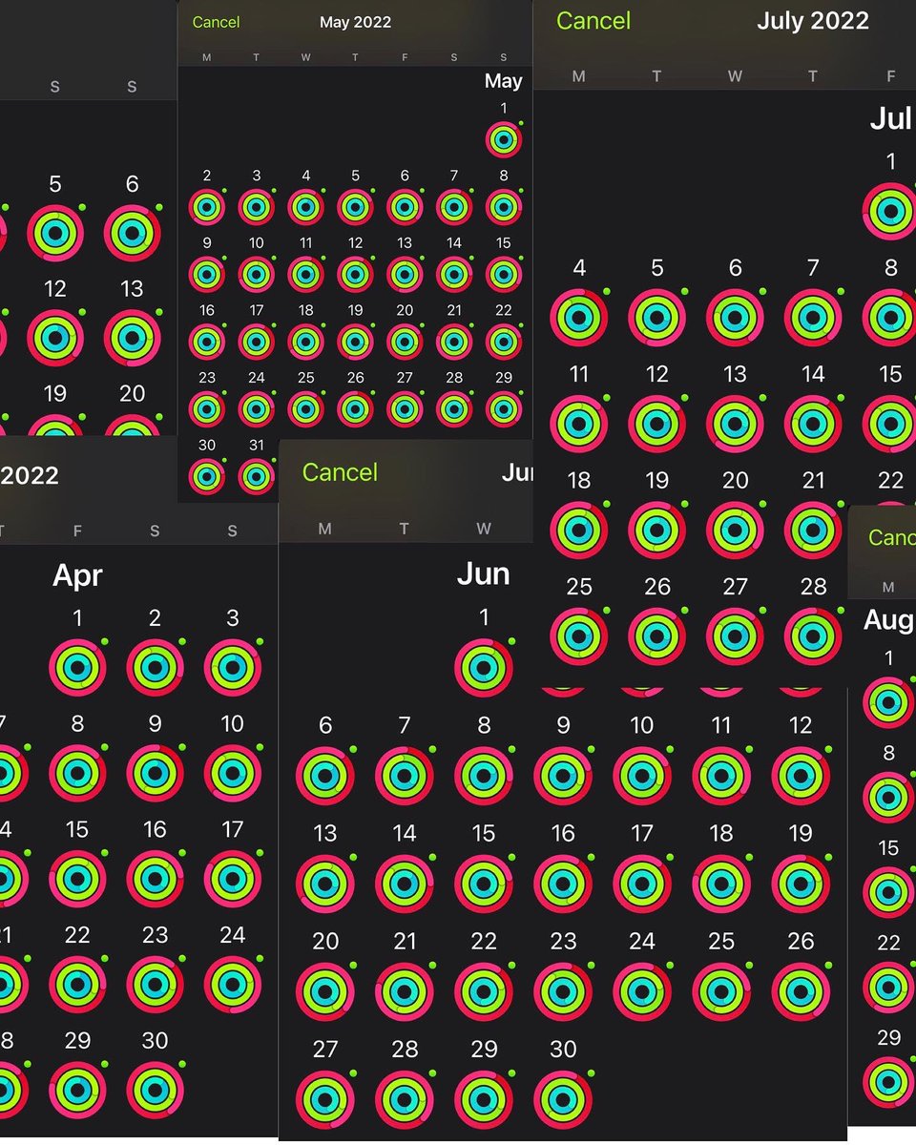The width and height of the screenshot is (916, 1145).
Task: Select the June 12 activity rings
Action: pos(801,775)
